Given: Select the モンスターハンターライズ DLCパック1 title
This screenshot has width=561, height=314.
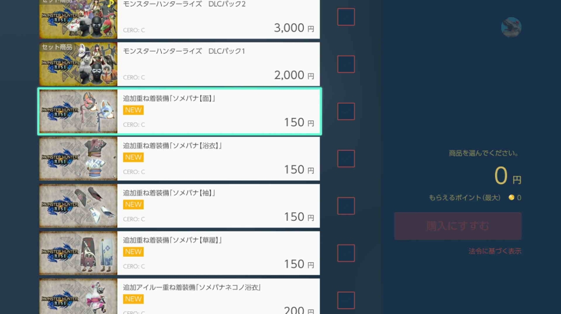Looking at the screenshot, I should click(184, 51).
